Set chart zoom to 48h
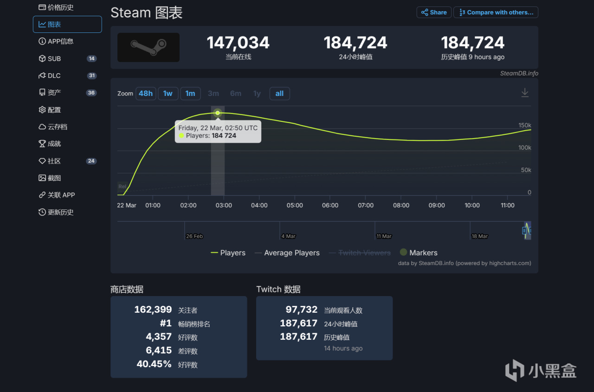The image size is (594, 392). [146, 94]
